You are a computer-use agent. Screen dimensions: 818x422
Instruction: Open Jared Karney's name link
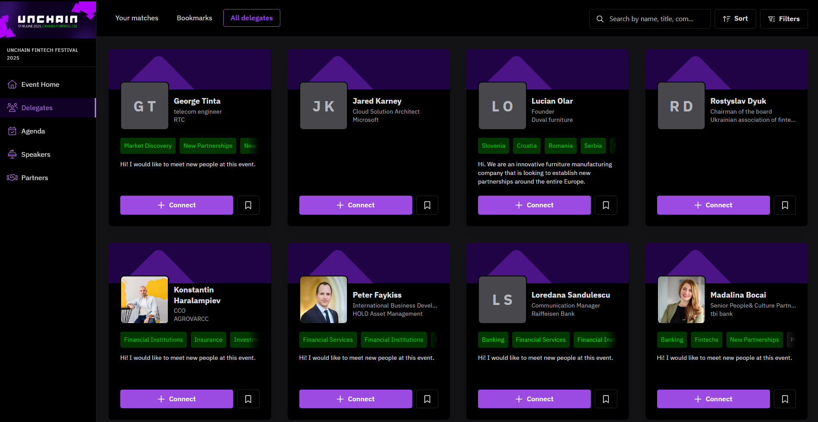click(x=377, y=101)
